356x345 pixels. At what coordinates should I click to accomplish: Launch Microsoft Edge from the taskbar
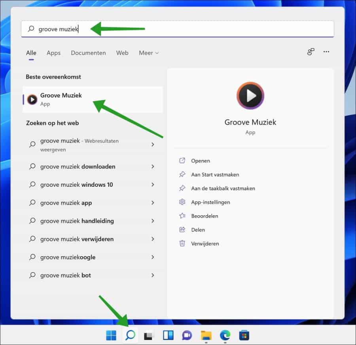pos(225,335)
